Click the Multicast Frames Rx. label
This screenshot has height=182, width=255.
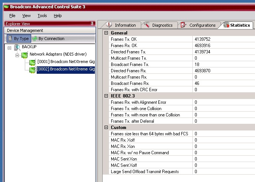click(129, 77)
